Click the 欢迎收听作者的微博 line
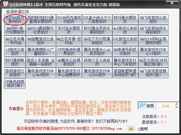The width and height of the screenshot is (181, 135). 76,121
